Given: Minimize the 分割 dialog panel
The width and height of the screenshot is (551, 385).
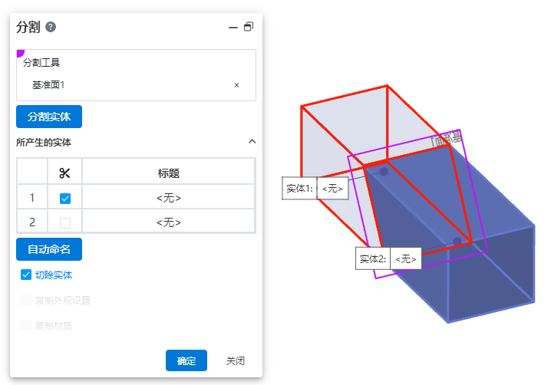Looking at the screenshot, I should (233, 27).
